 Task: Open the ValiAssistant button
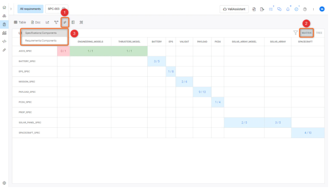[234, 9]
